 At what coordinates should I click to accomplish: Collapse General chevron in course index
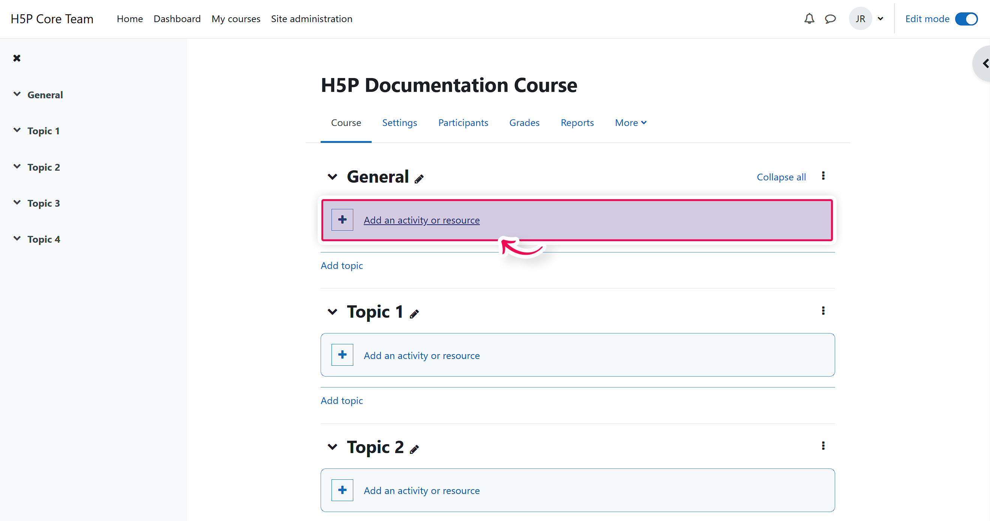click(x=17, y=94)
